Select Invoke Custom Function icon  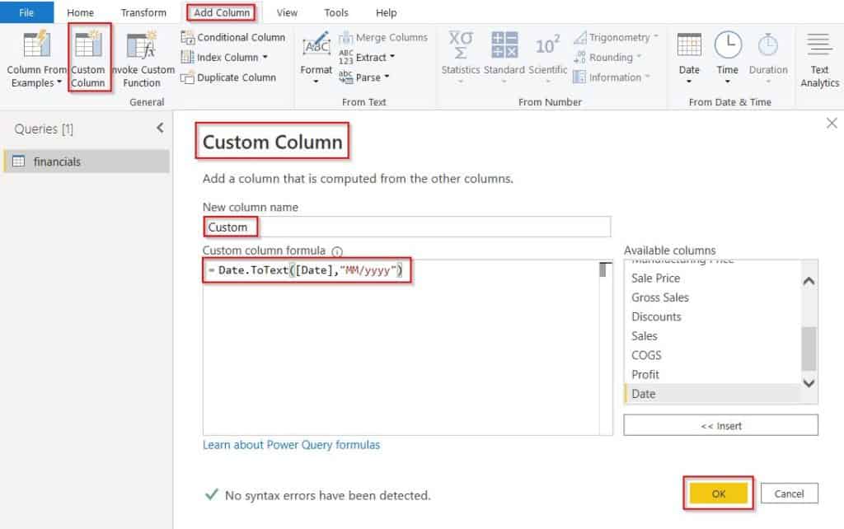click(141, 45)
